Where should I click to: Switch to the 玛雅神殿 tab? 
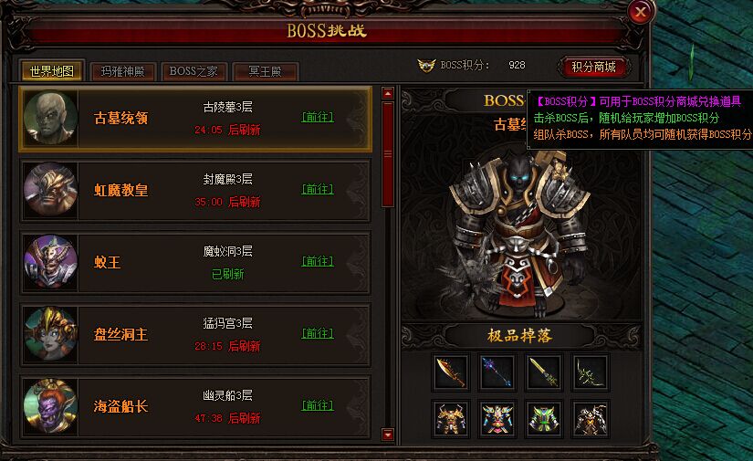123,71
